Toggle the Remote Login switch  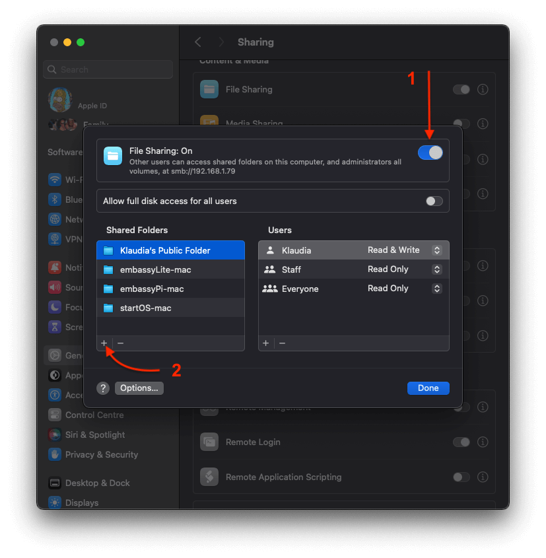click(x=461, y=442)
